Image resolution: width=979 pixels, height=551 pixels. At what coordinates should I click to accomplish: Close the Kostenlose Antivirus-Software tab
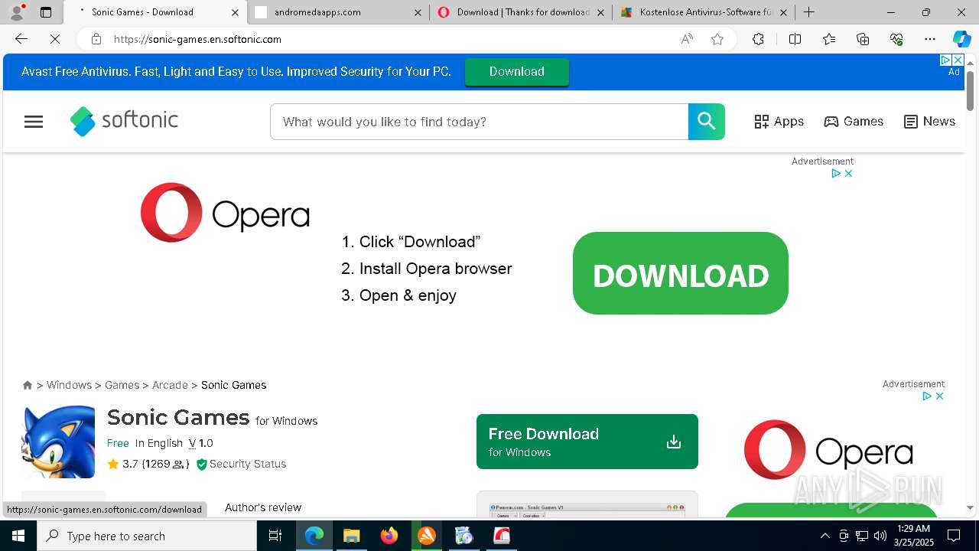tap(783, 12)
